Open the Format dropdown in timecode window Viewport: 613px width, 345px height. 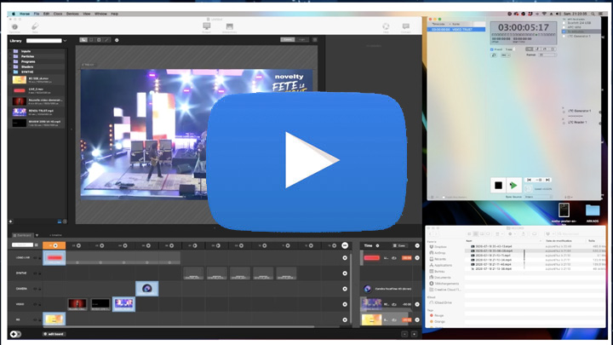click(x=547, y=55)
